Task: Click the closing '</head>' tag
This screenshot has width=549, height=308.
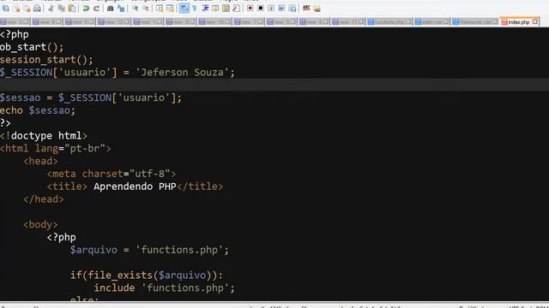Action: pyautogui.click(x=44, y=199)
